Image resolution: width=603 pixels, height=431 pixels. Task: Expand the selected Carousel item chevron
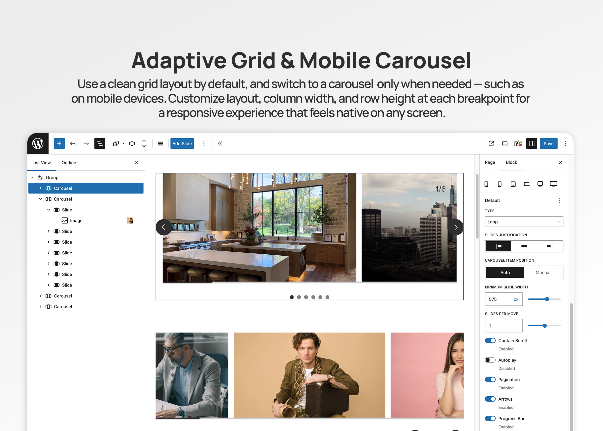pos(40,188)
